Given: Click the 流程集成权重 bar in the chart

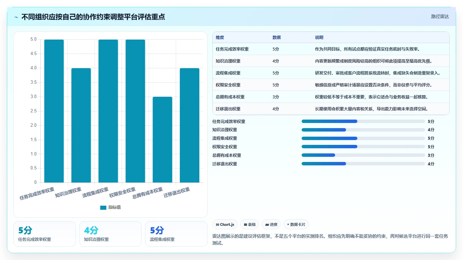Looking at the screenshot, I should 108,111.
